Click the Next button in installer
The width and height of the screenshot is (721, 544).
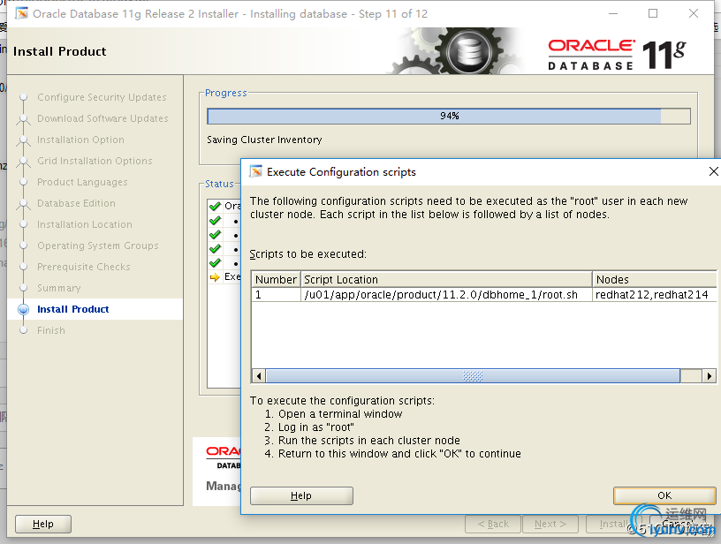pyautogui.click(x=550, y=524)
